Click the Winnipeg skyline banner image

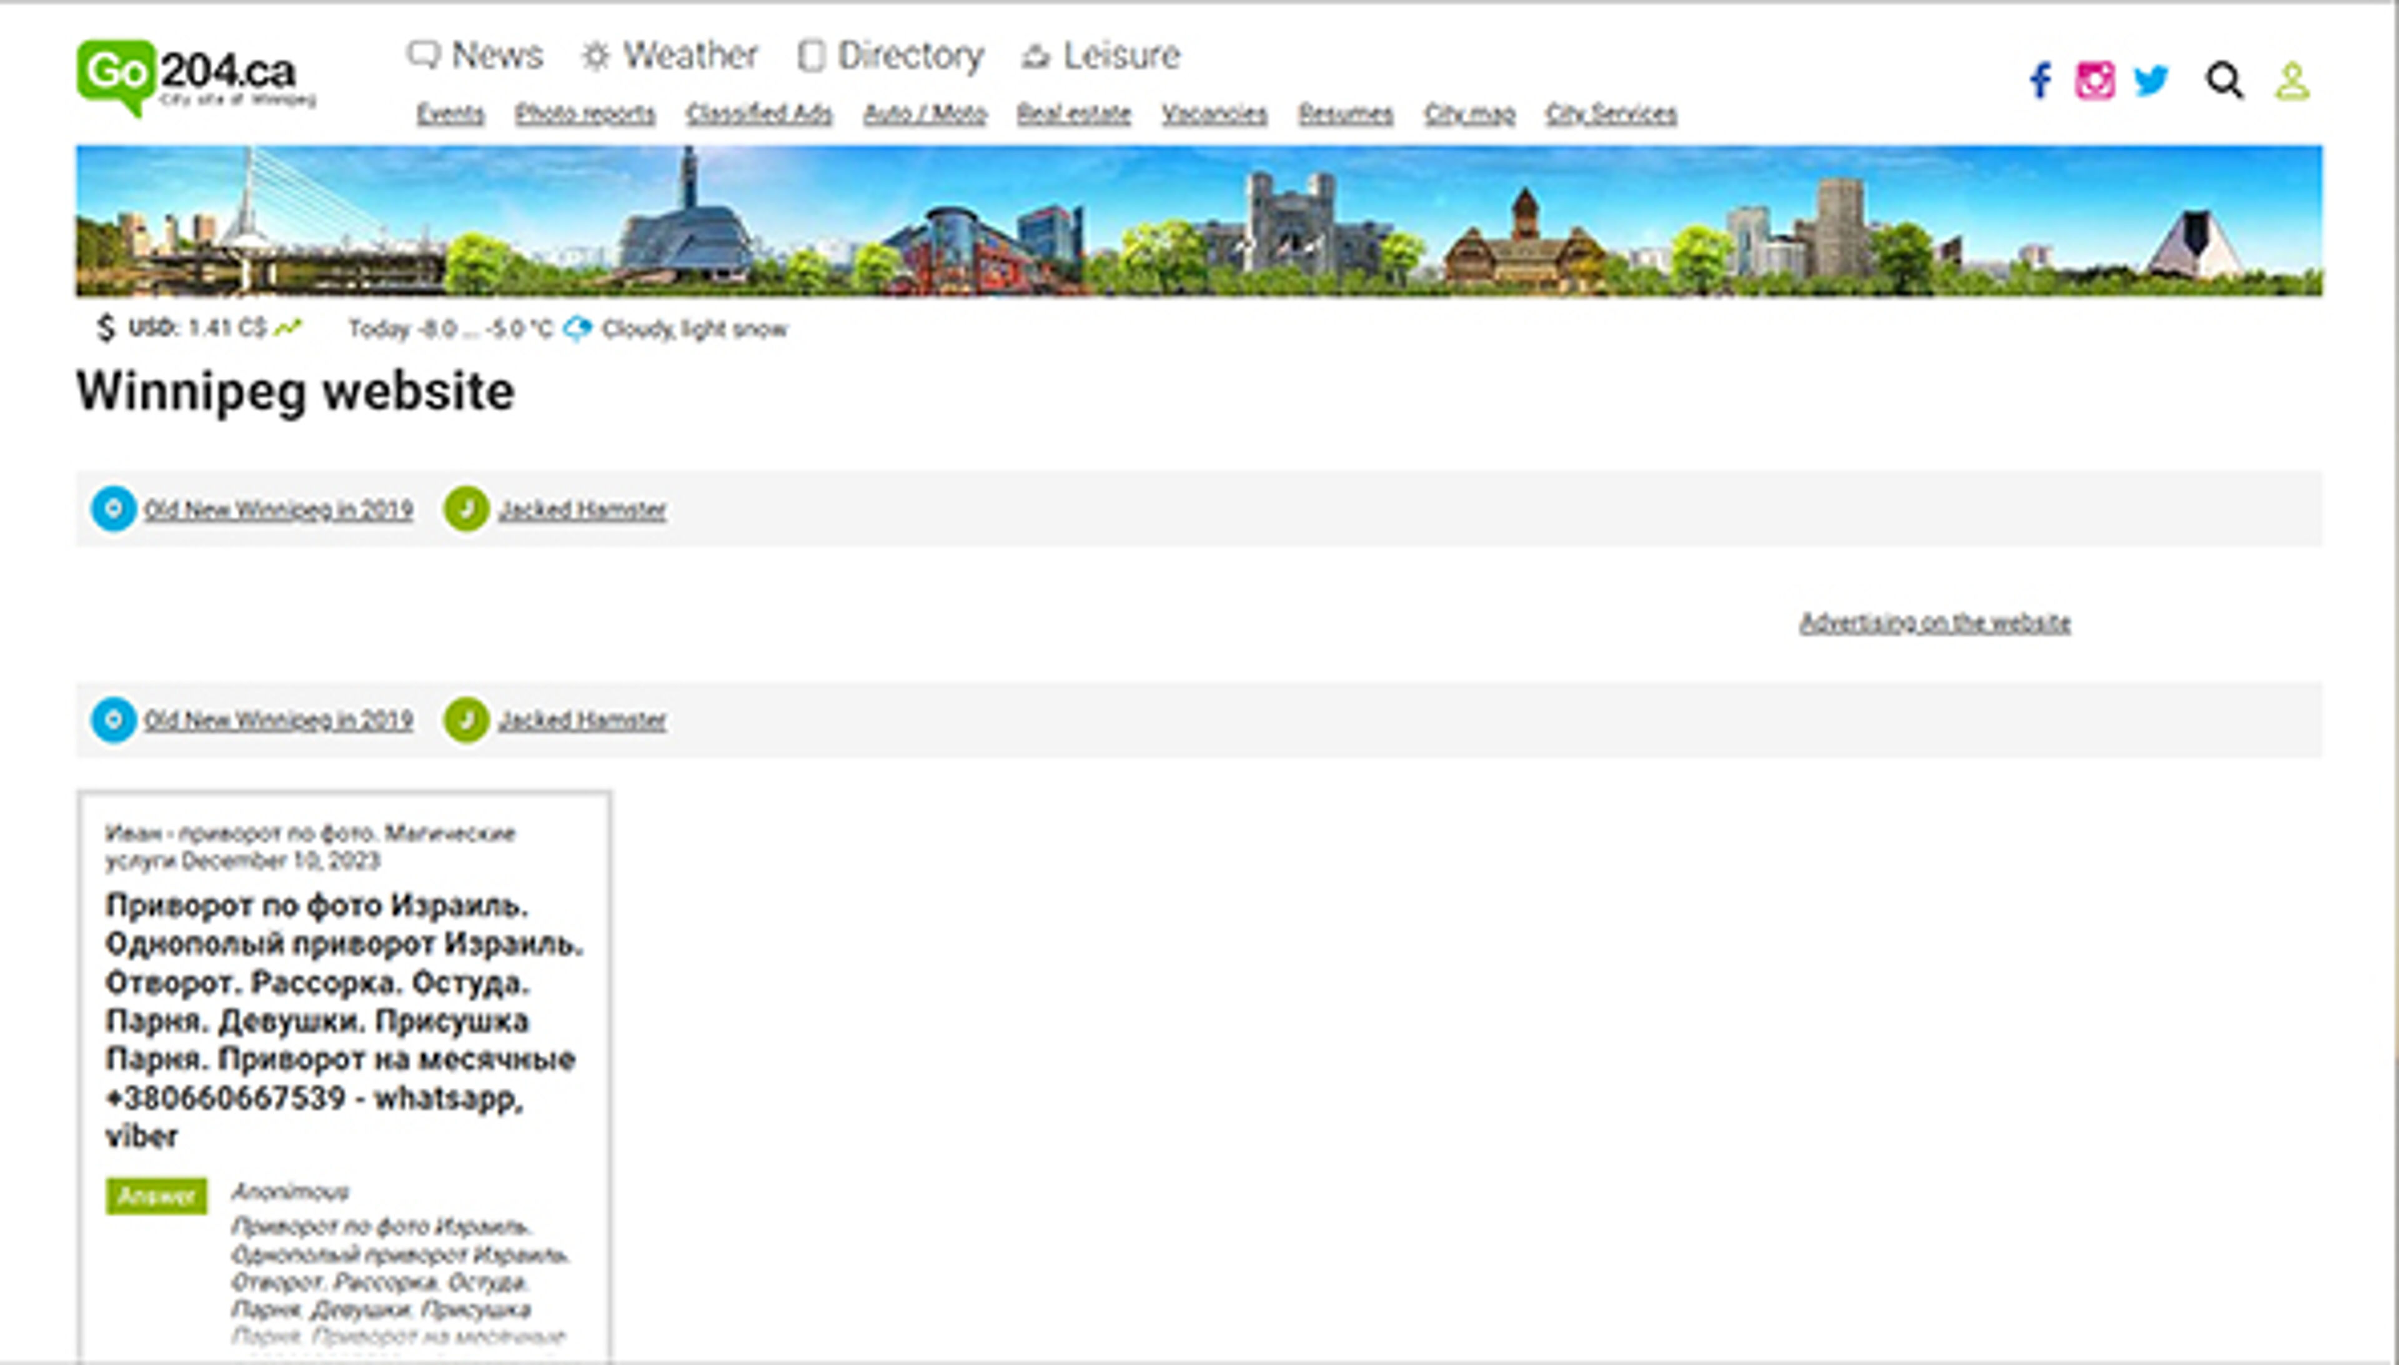click(x=1198, y=221)
